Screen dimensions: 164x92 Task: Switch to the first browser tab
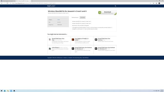point(8,1)
